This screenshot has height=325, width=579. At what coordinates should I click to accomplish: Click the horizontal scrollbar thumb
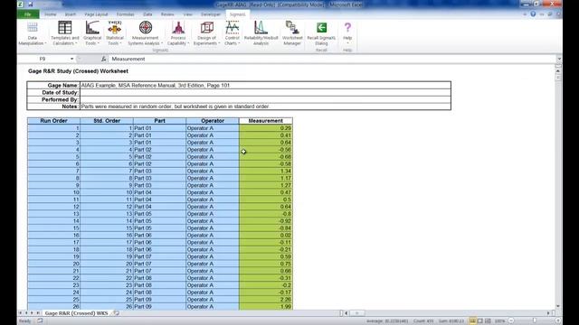point(357,313)
